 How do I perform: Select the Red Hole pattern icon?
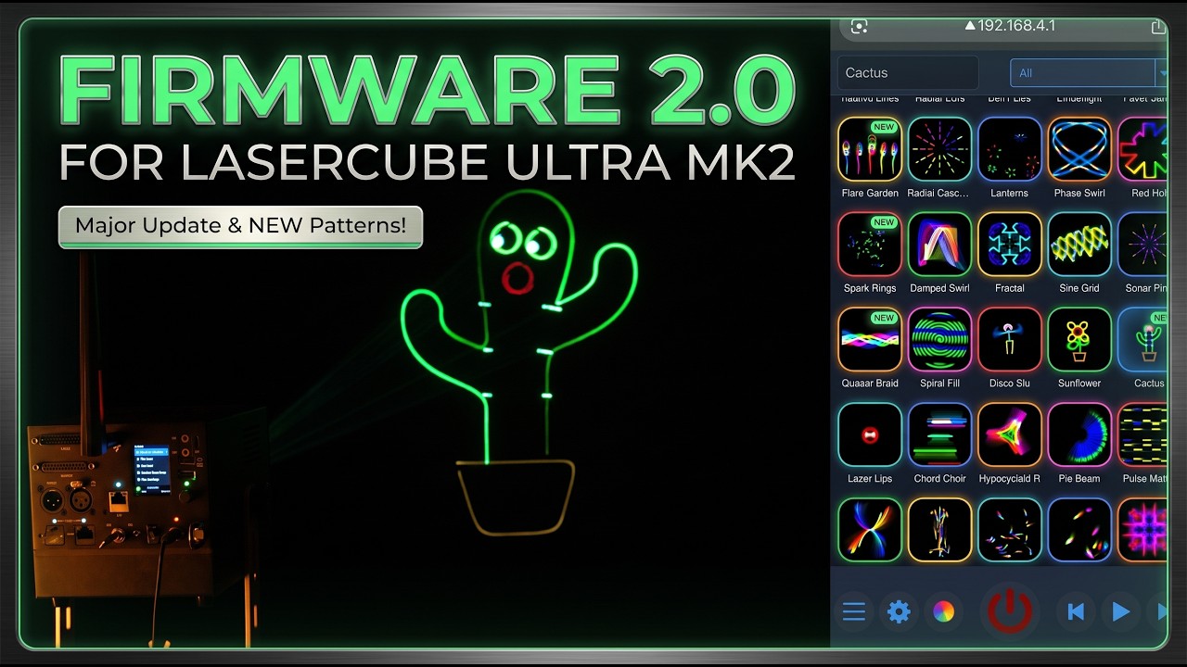pos(1142,148)
